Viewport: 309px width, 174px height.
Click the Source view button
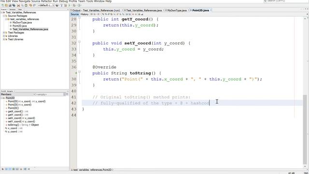(74, 14)
